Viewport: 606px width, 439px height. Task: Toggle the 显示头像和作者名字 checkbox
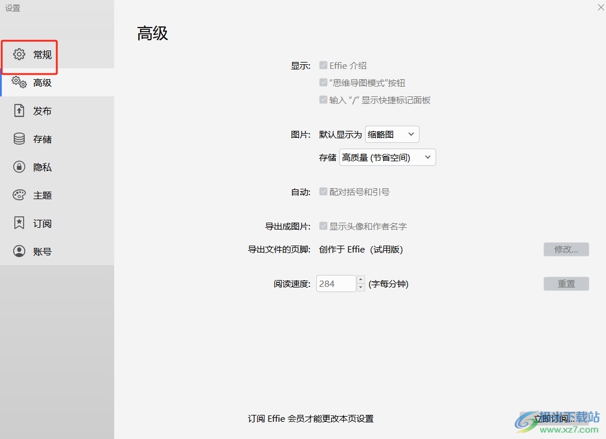pyautogui.click(x=323, y=226)
